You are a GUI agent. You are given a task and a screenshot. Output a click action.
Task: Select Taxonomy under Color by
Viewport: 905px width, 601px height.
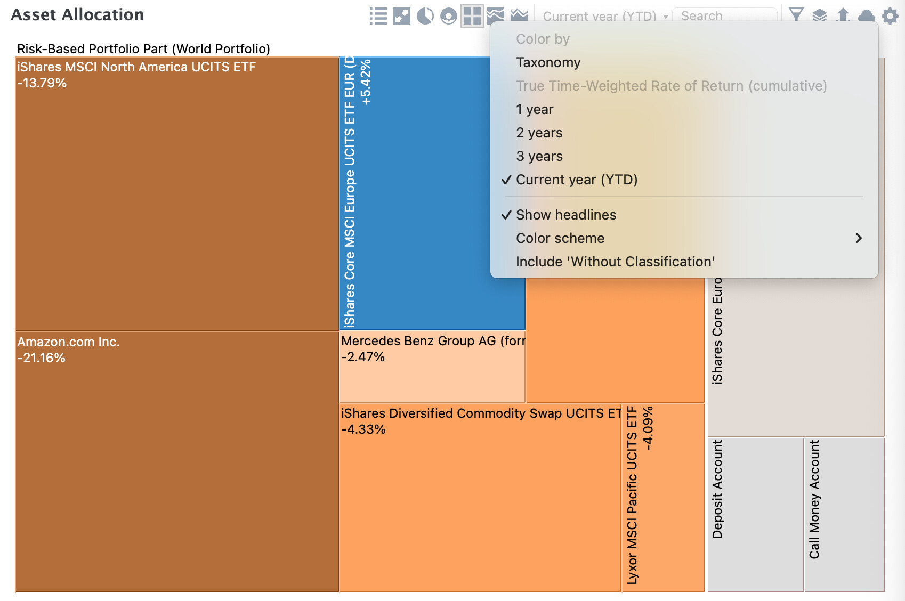[x=548, y=62]
